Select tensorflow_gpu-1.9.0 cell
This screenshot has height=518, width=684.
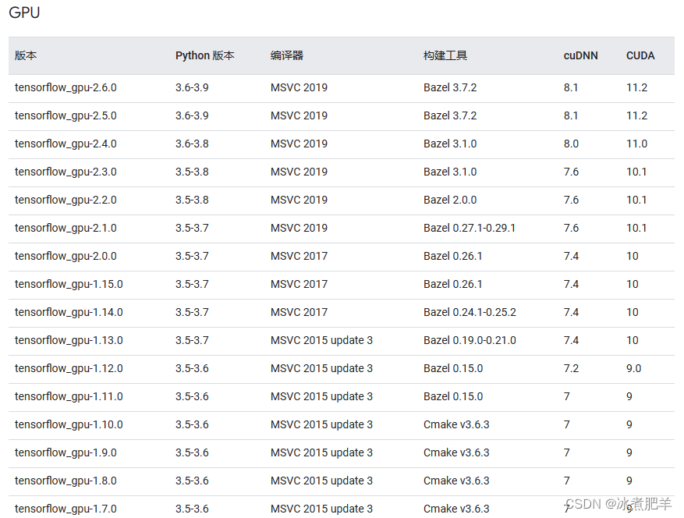(x=66, y=452)
